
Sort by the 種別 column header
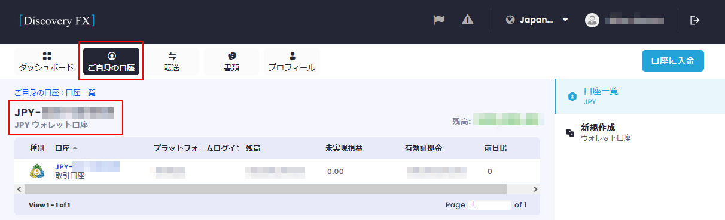point(37,148)
